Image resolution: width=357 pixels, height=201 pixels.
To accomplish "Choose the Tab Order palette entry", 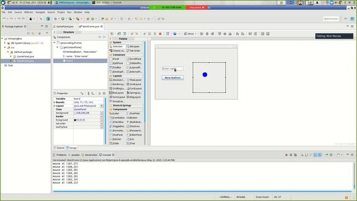I will pos(133,51).
